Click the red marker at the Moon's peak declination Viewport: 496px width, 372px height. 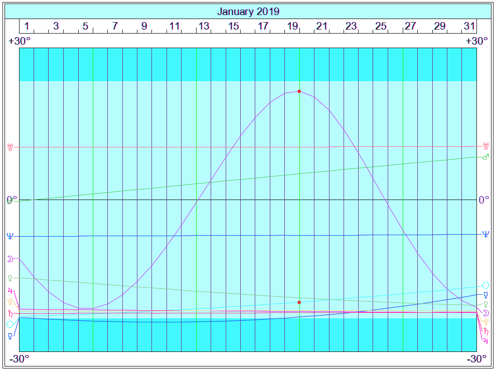tap(299, 91)
